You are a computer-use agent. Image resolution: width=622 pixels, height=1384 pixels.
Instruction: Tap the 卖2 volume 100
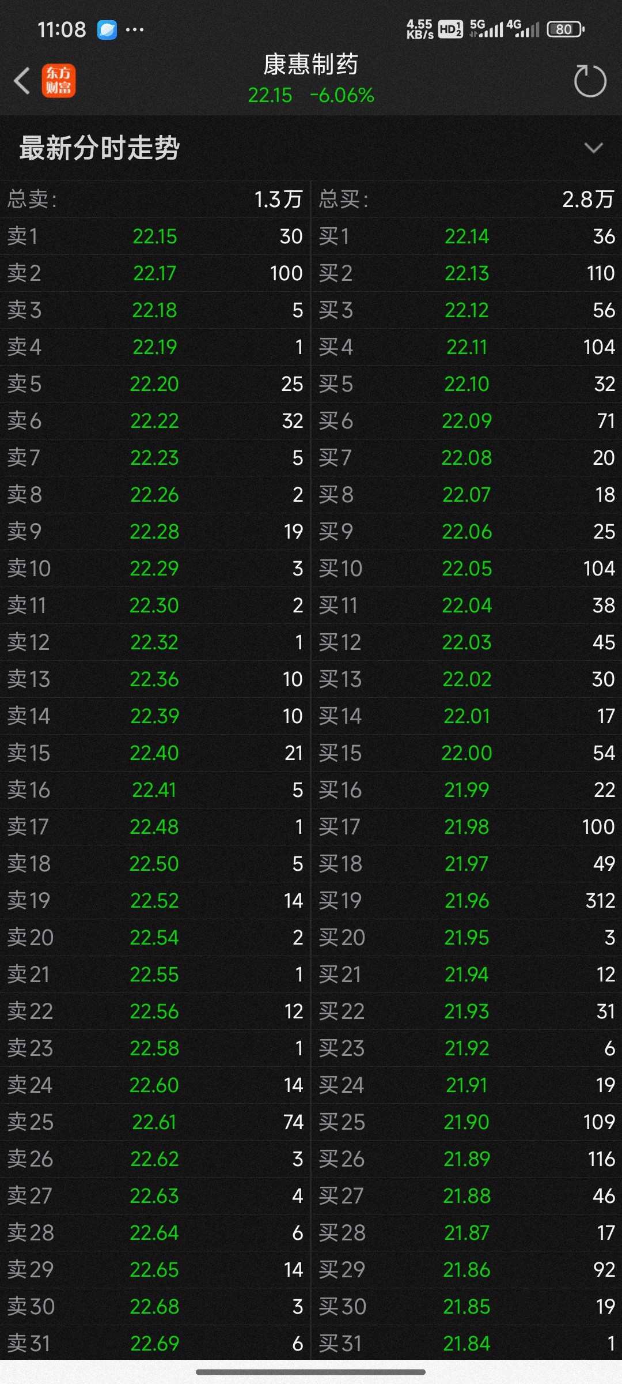[286, 273]
